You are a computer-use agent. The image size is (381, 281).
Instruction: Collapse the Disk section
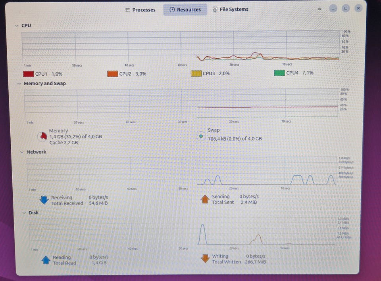24,213
